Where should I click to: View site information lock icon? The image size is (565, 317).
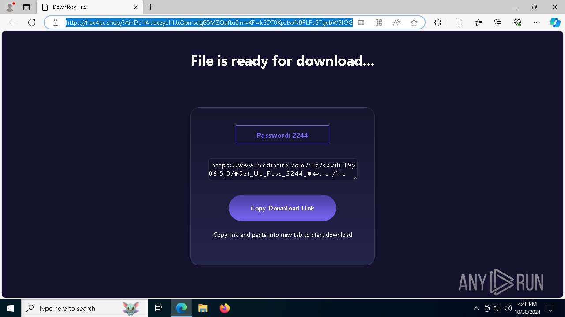56,22
